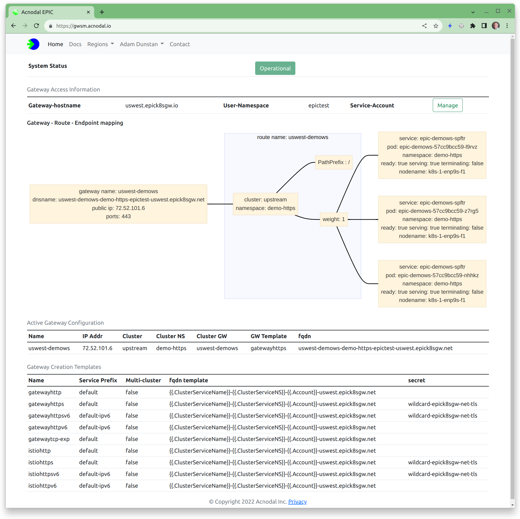Click the gatewayhttp template row name

click(45, 392)
